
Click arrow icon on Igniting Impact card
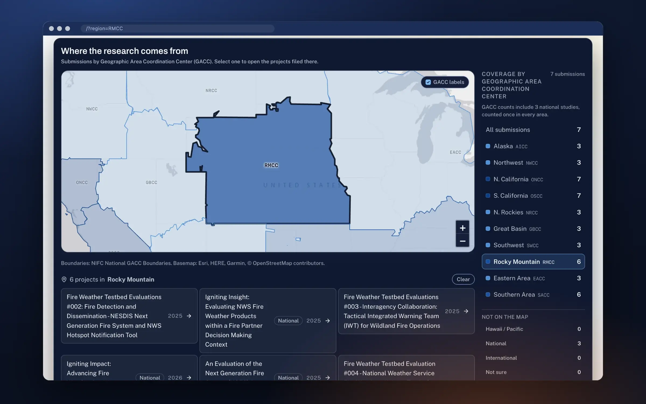click(189, 378)
